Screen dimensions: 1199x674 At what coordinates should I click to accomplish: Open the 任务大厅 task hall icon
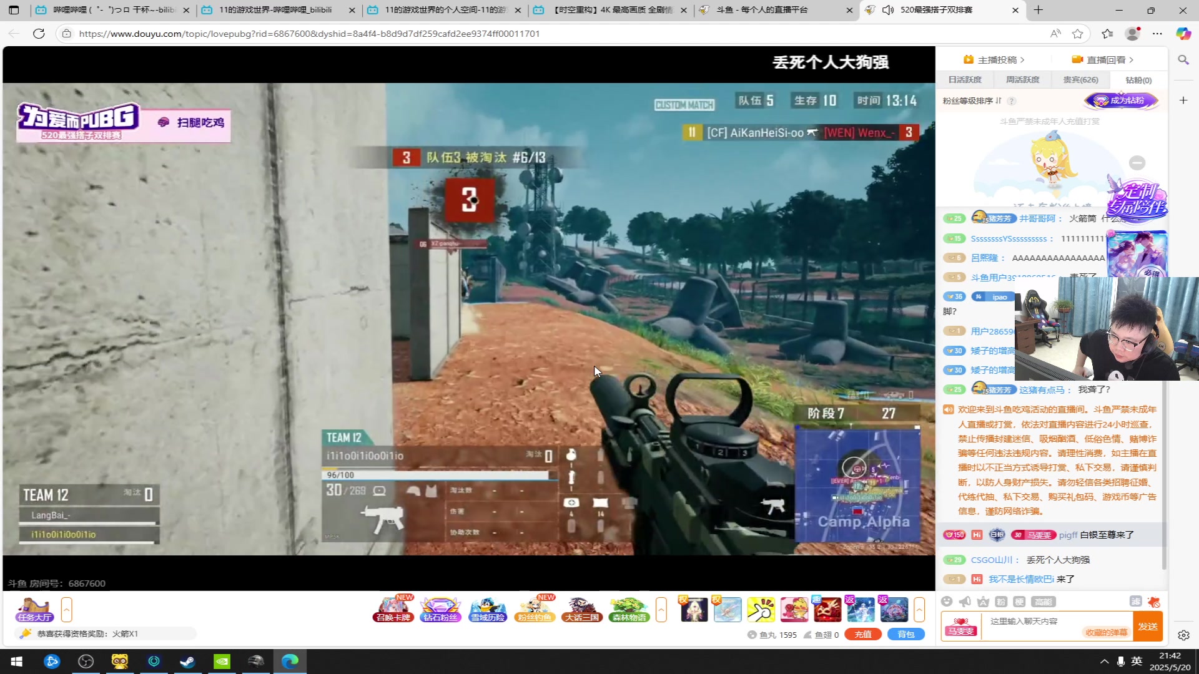[34, 610]
